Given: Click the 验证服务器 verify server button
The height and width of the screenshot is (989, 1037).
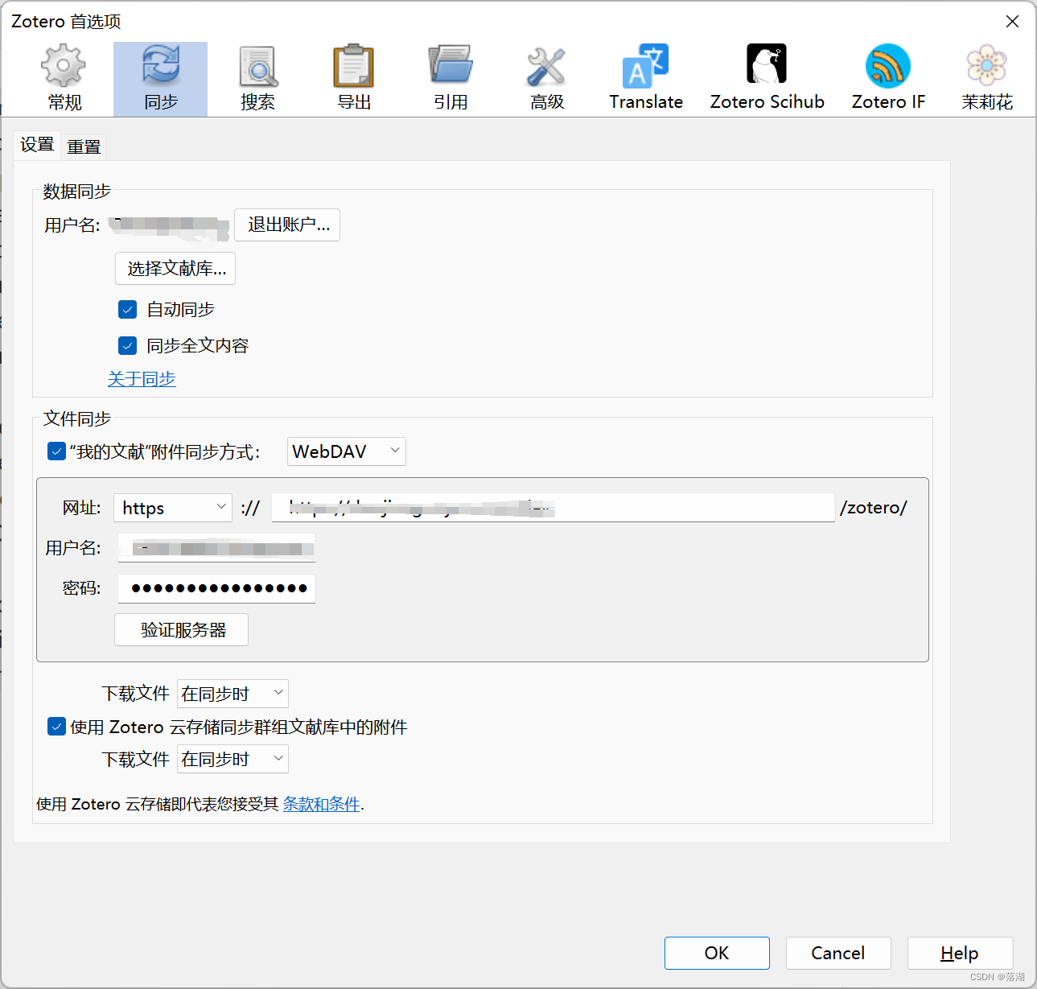Looking at the screenshot, I should 181,630.
